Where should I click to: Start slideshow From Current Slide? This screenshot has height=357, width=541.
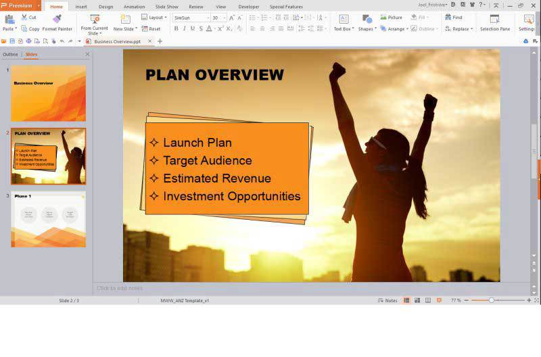coord(94,23)
